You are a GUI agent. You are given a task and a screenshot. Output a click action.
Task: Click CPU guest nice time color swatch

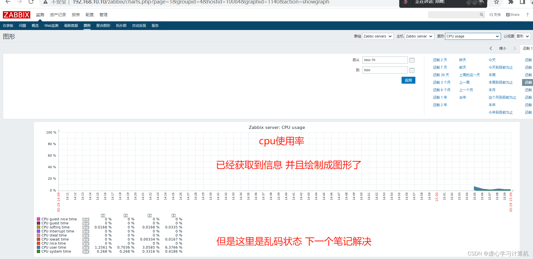point(38,219)
